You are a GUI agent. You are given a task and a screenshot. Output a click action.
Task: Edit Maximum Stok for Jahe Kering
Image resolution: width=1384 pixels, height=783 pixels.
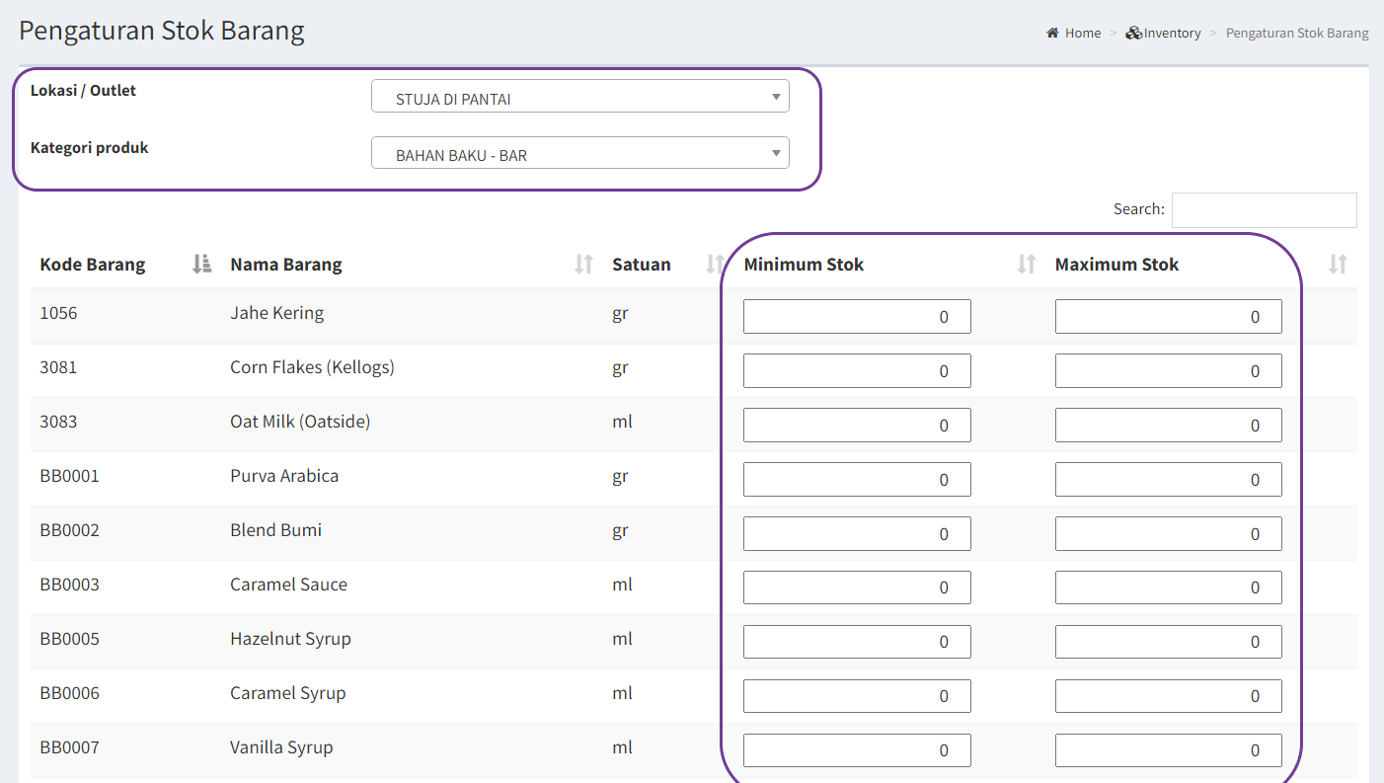point(1169,317)
